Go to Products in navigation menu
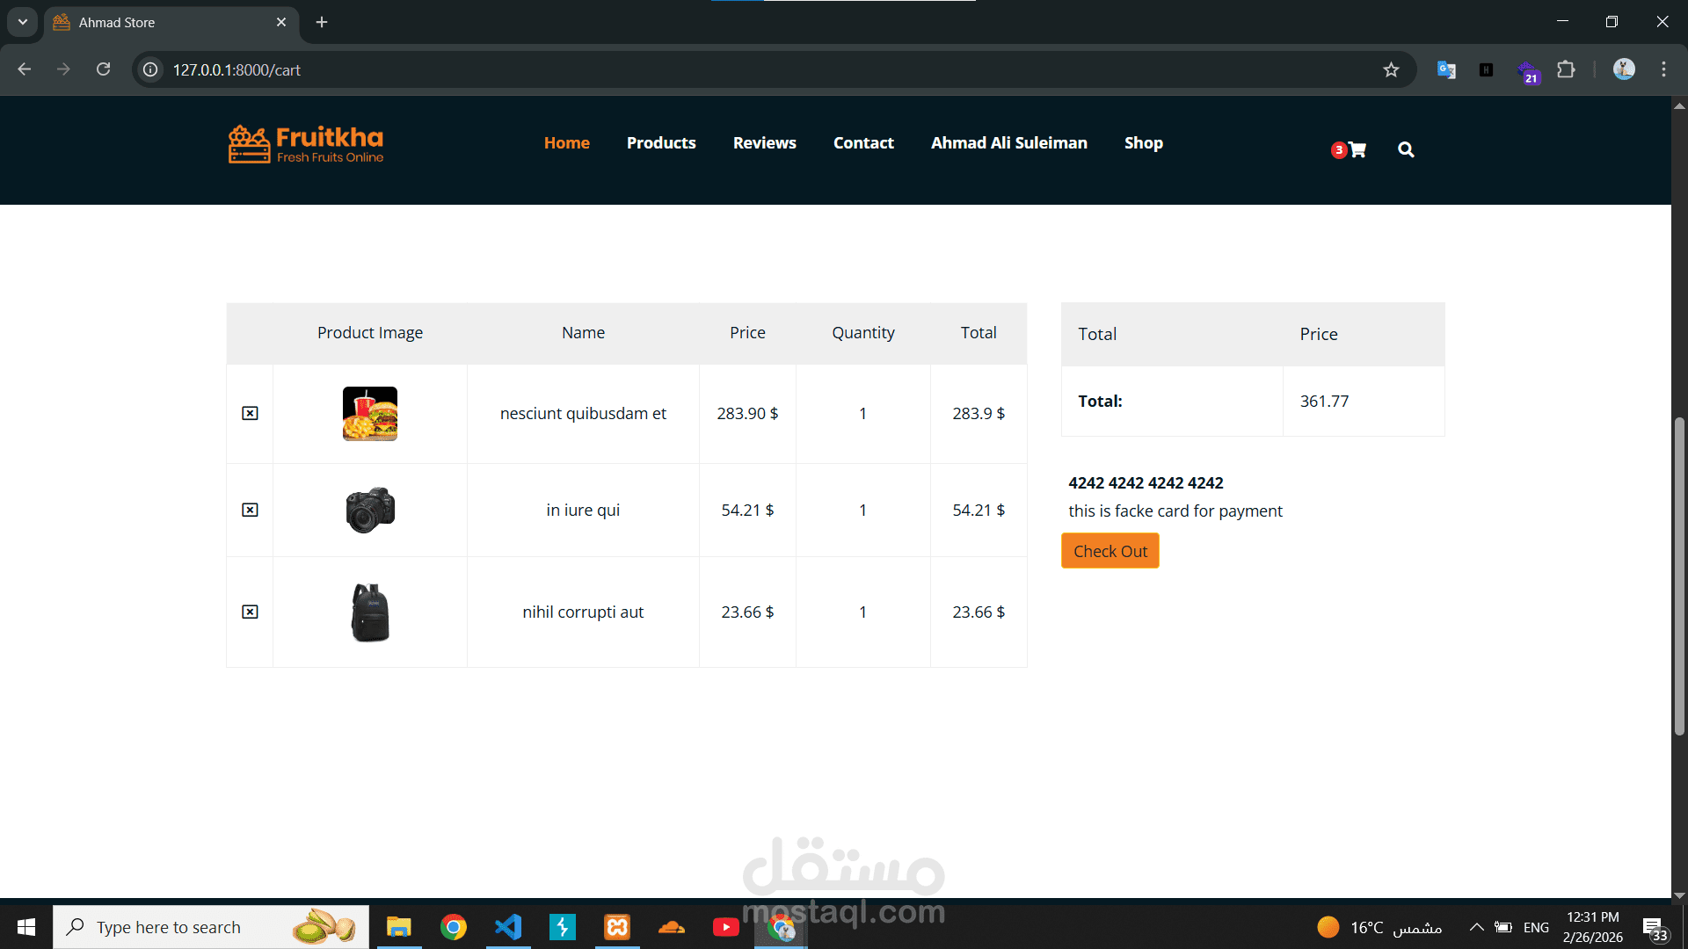Viewport: 1688px width, 949px height. (x=661, y=142)
